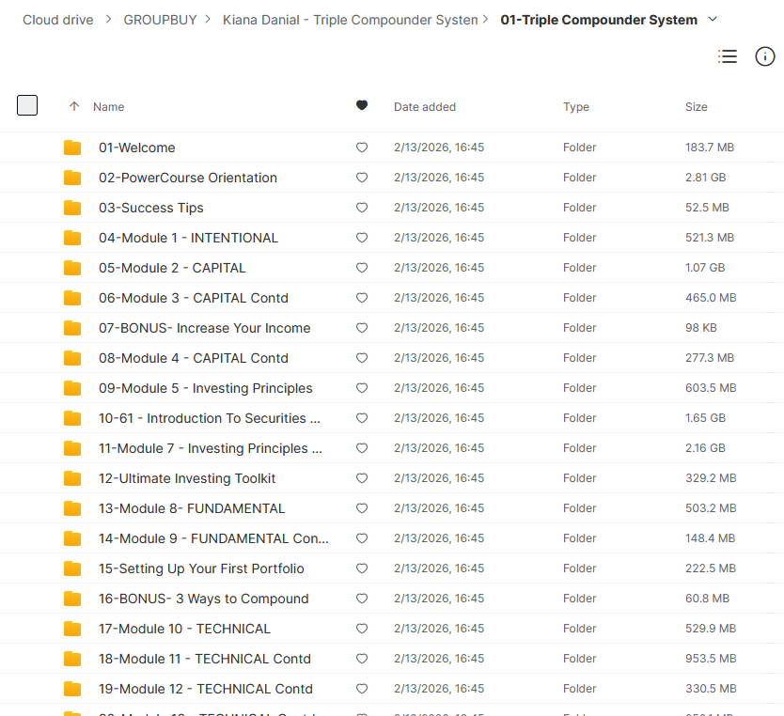Go to Cloud drive breadcrumb

[57, 20]
